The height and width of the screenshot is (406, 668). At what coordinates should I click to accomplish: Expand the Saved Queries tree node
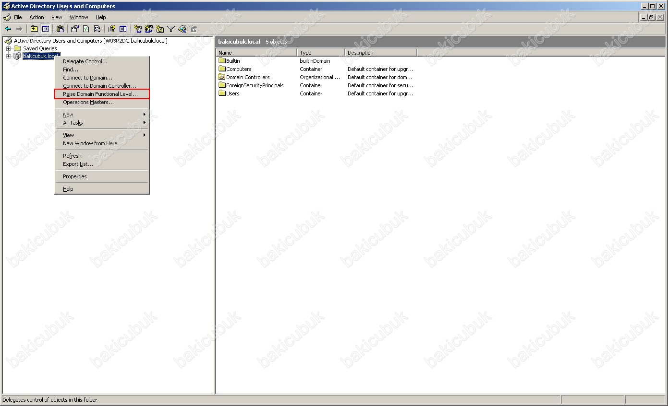8,48
